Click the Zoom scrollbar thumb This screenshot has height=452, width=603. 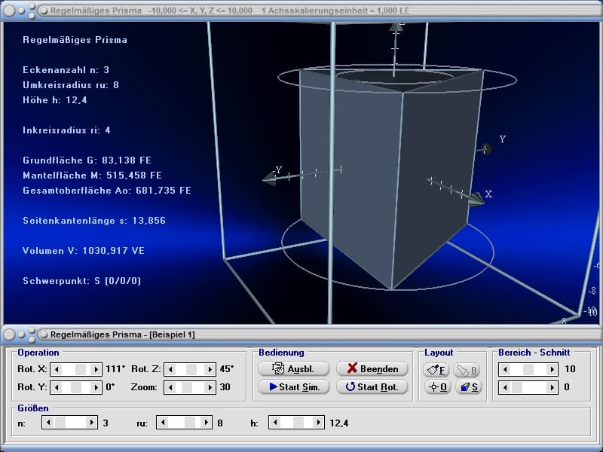pos(188,387)
